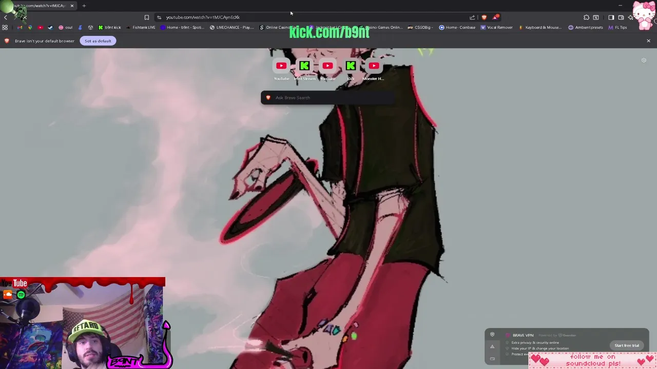The height and width of the screenshot is (369, 657).
Task: Open the CSGOBig bookmark
Action: click(421, 28)
